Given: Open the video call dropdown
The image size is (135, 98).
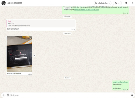Looking at the screenshot, I should click(x=117, y=3).
